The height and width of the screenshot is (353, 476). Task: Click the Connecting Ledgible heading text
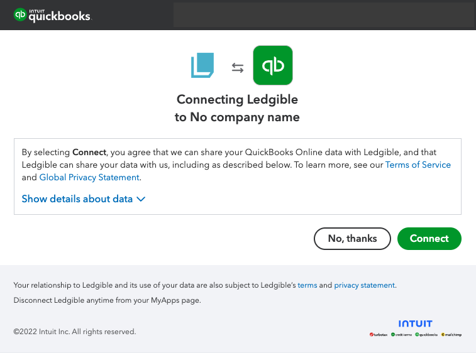pyautogui.click(x=238, y=99)
